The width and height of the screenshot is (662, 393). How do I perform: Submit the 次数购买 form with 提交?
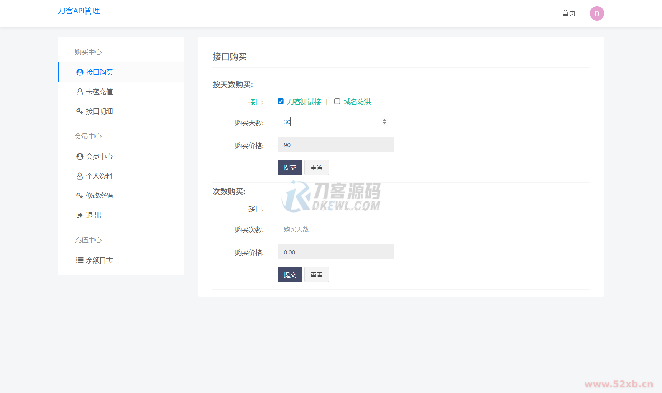[x=290, y=275]
